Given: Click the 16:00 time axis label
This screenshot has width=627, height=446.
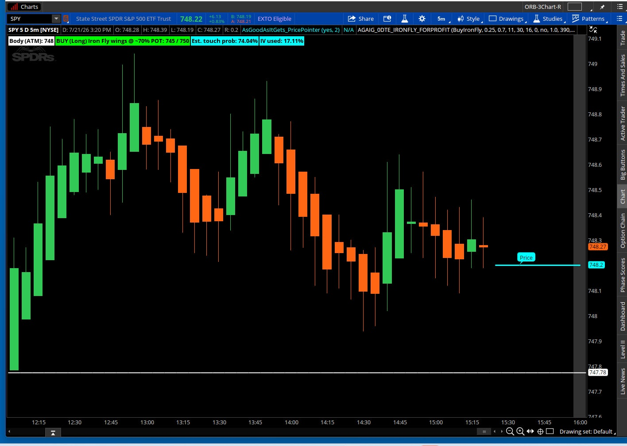Looking at the screenshot, I should [580, 423].
